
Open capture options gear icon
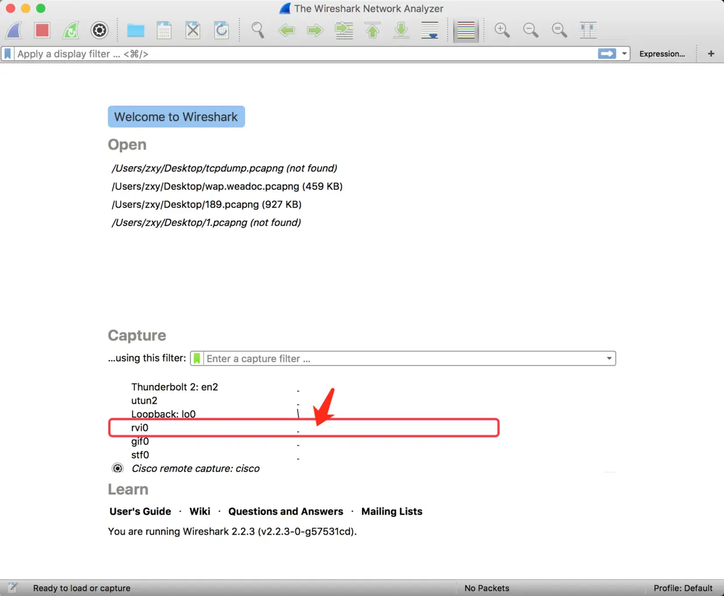pyautogui.click(x=100, y=30)
